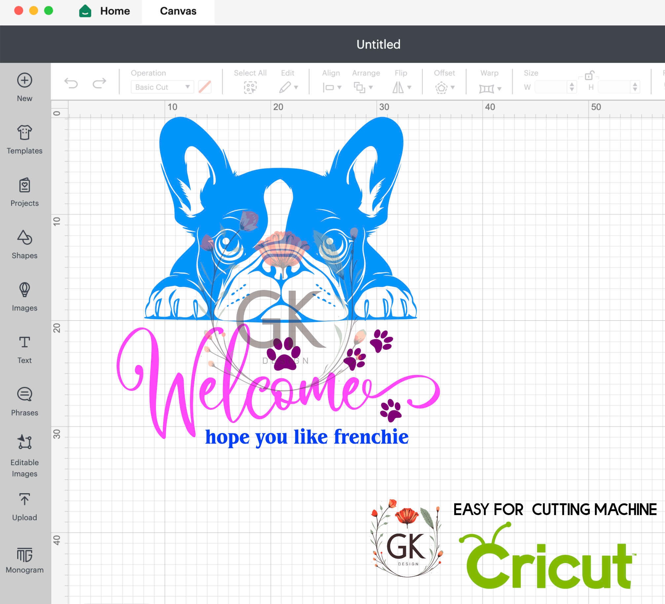Upload a new file
The image size is (665, 604).
[24, 502]
